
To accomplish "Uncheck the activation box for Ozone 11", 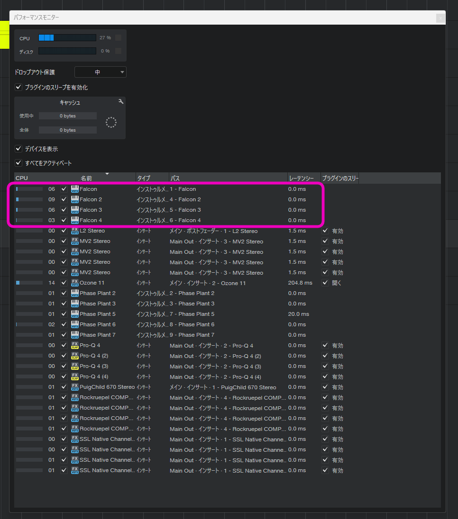I will [x=64, y=283].
